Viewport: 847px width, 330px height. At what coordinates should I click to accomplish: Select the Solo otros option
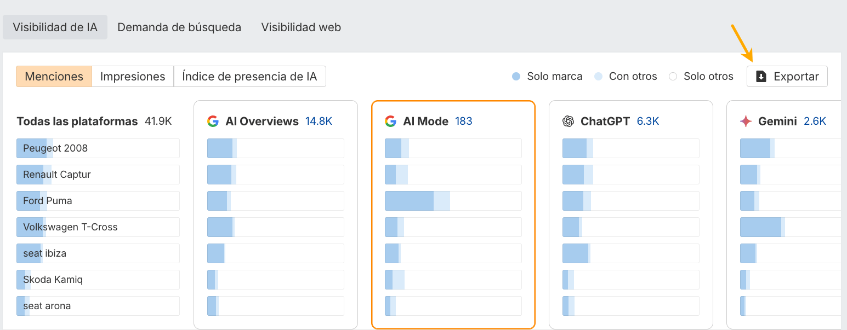point(673,77)
